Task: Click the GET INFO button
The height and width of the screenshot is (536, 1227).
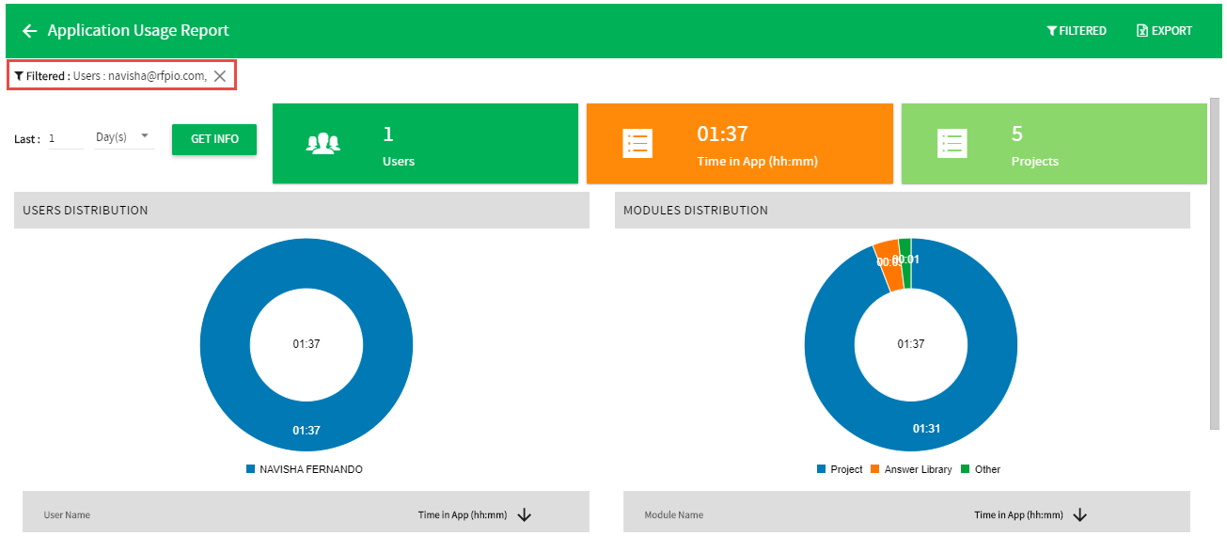Action: [x=214, y=139]
